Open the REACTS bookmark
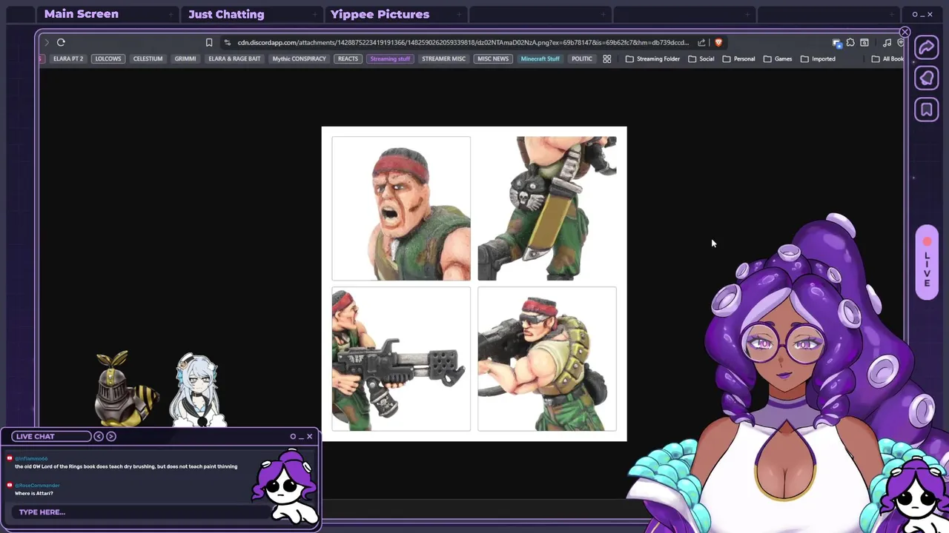This screenshot has height=533, width=949. [x=348, y=58]
